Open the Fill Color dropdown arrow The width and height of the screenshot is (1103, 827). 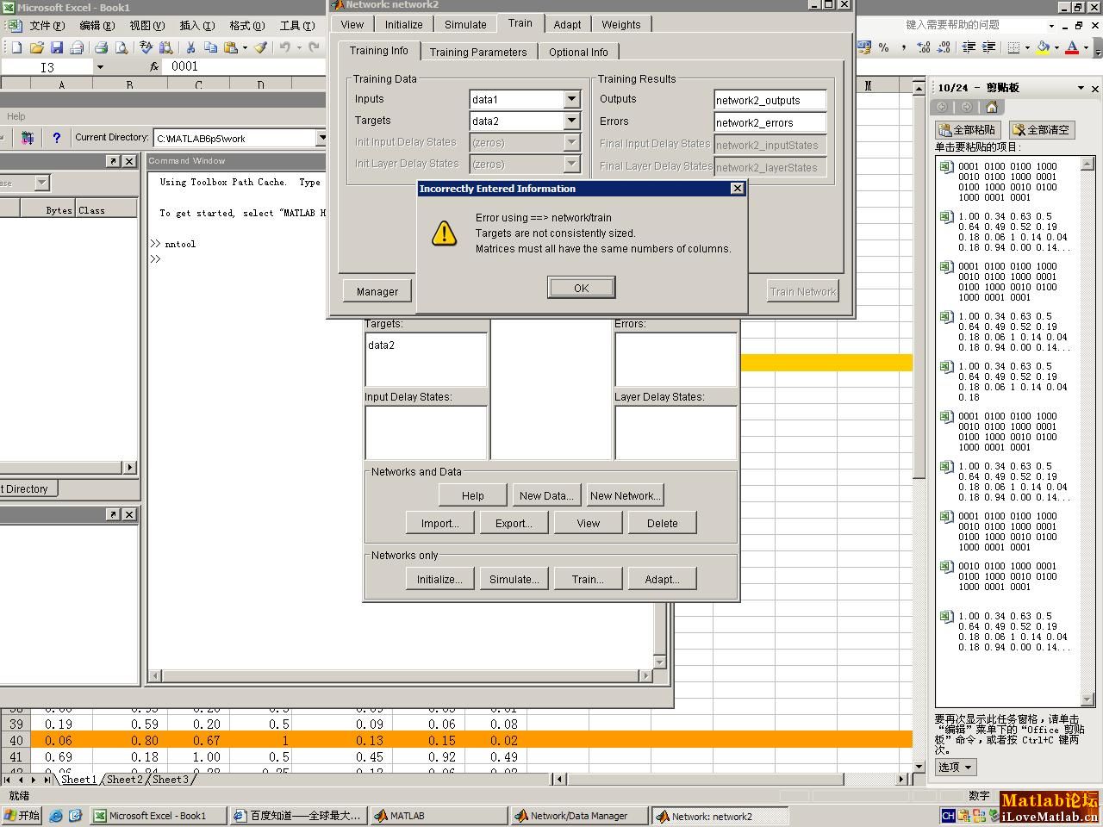point(1056,47)
